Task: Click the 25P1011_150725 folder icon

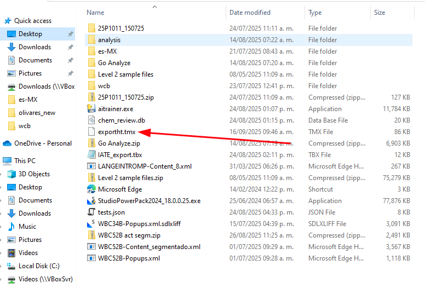Action: pos(91,28)
